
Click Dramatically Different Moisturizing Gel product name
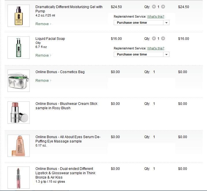tap(69, 9)
